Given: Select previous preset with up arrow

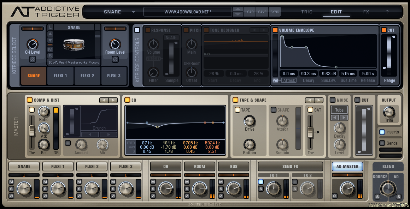Looking at the screenshot, I should [238, 10].
